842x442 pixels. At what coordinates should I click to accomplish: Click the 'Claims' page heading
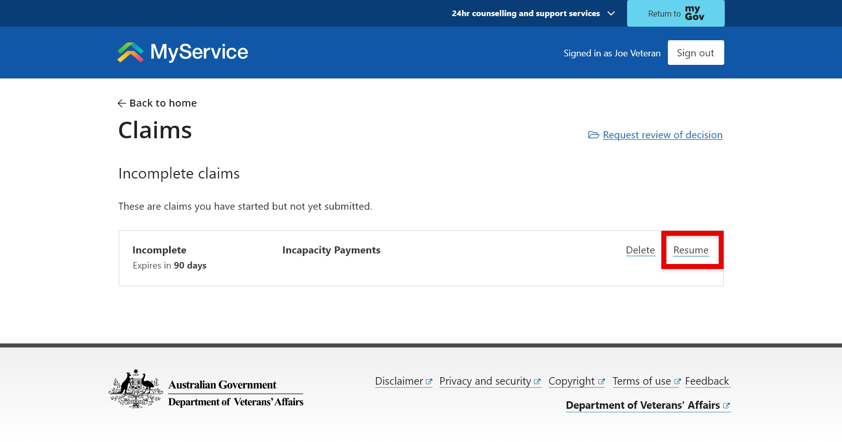coord(155,130)
